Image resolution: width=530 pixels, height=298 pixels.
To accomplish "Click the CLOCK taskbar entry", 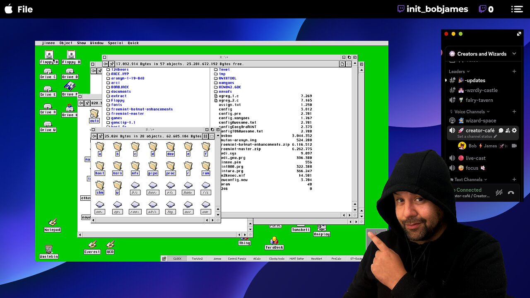I will coord(177,259).
